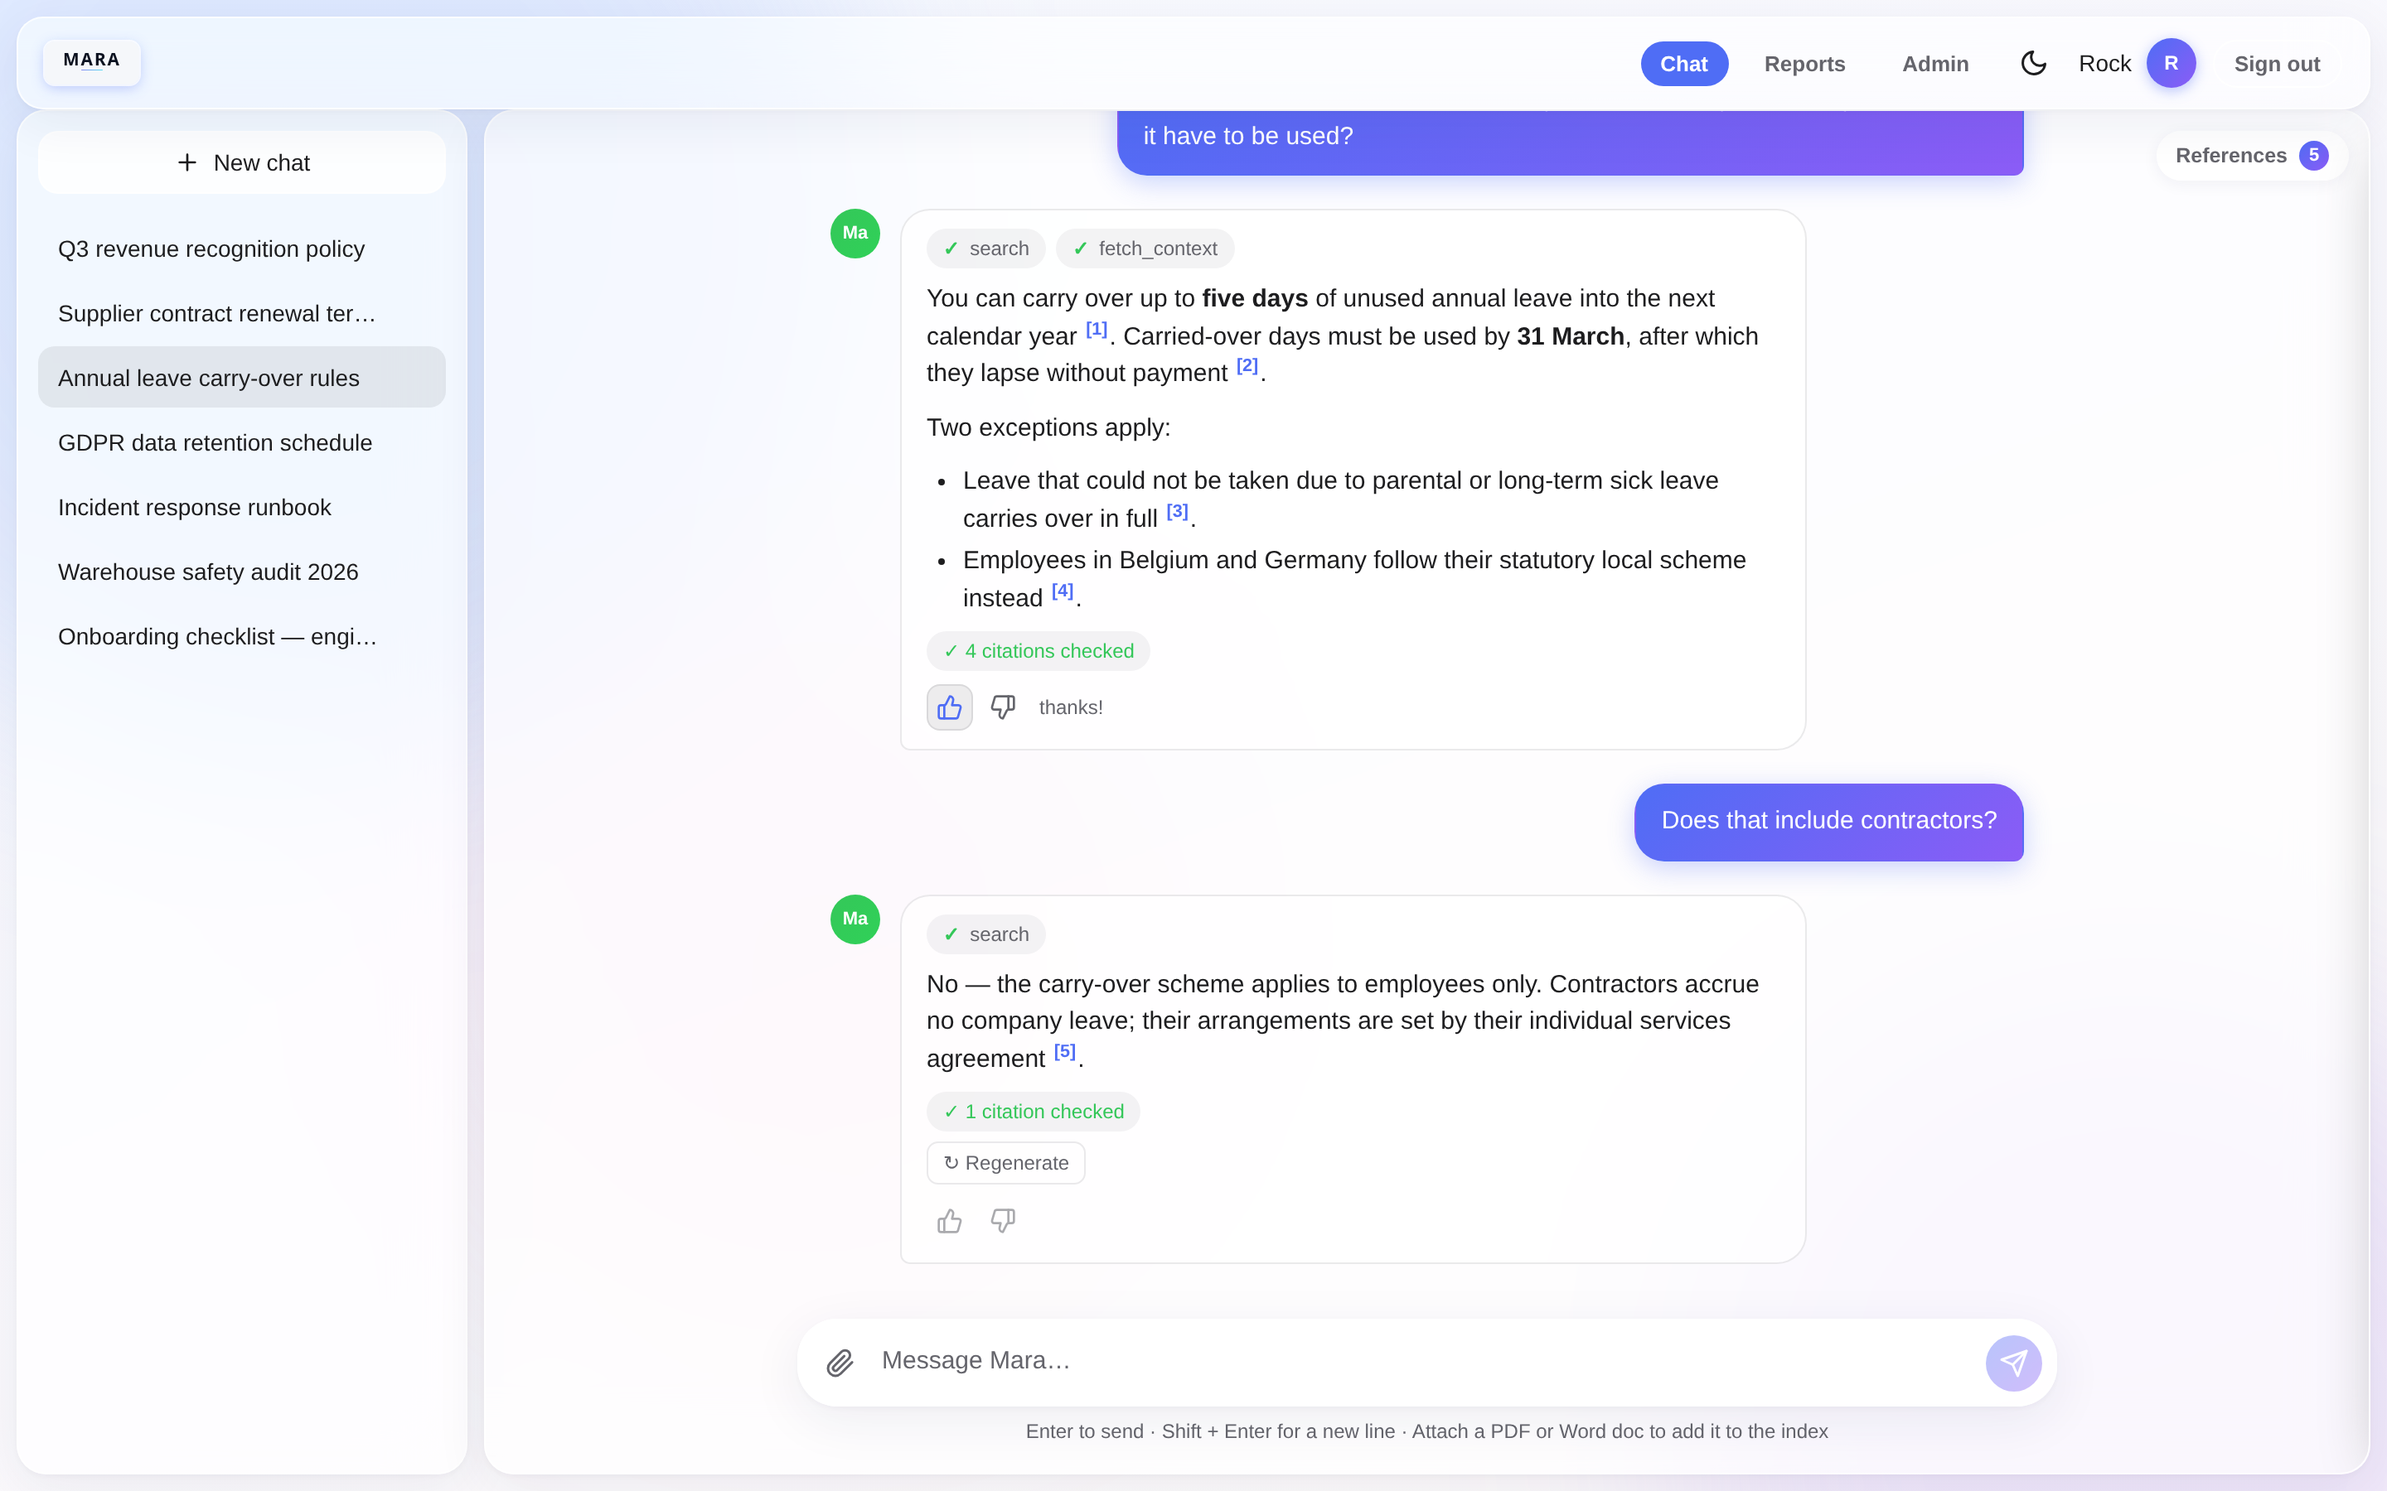
Task: Click thumbs down on contractors answer
Action: point(1002,1221)
